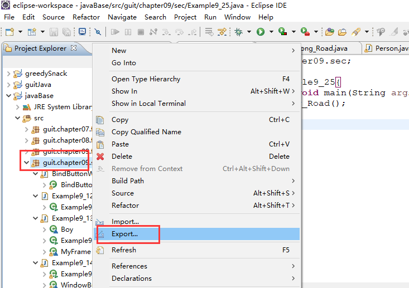This screenshot has height=288, width=409.
Task: Select Delete in context menu
Action: click(196, 157)
